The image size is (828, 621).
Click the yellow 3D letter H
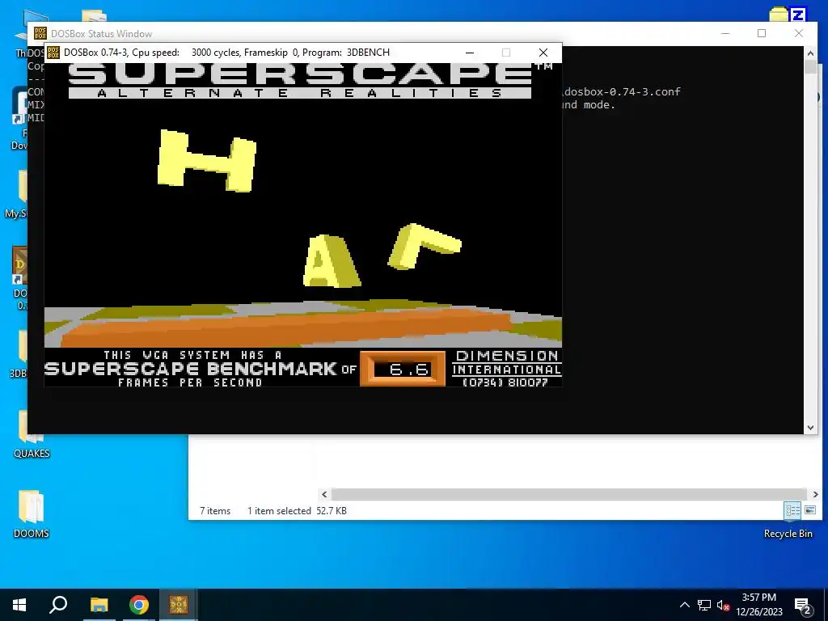coord(206,161)
